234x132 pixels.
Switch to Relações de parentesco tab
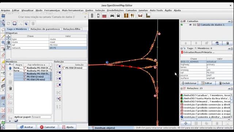[45, 29]
